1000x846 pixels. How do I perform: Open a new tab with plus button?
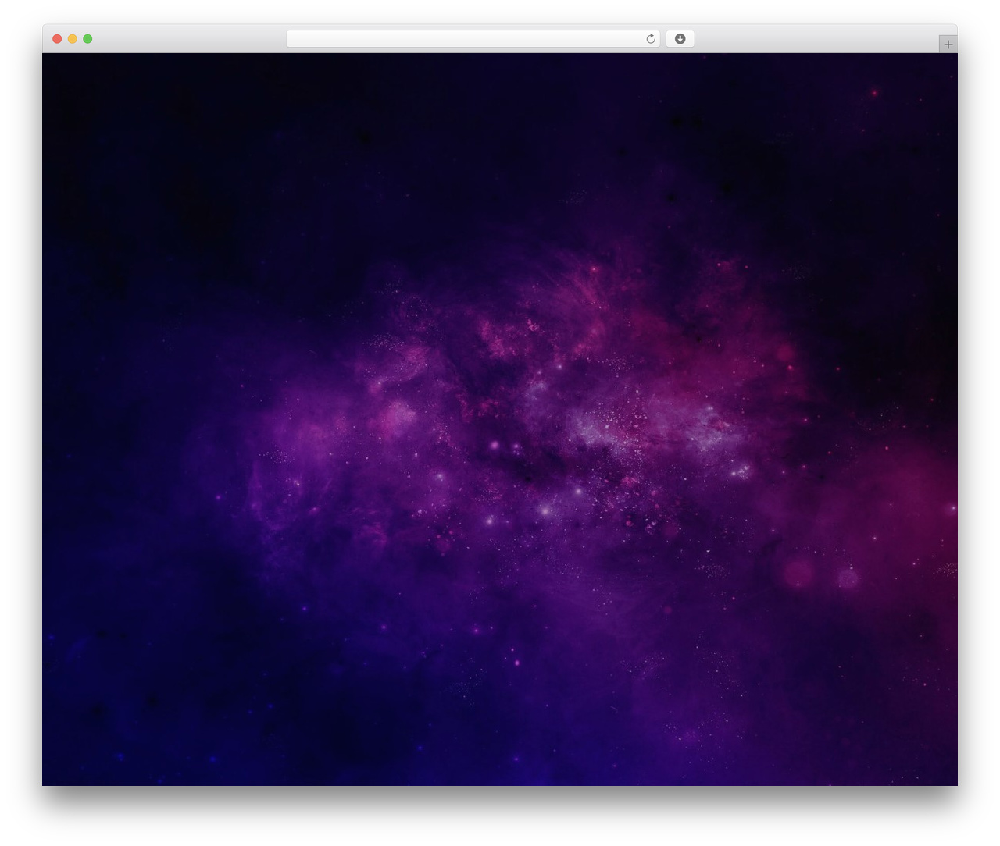pos(948,44)
